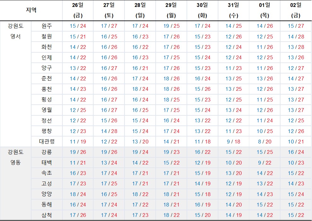The width and height of the screenshot is (312, 221).
Task: Select the 26일 (금) column header
Action: [78, 10]
